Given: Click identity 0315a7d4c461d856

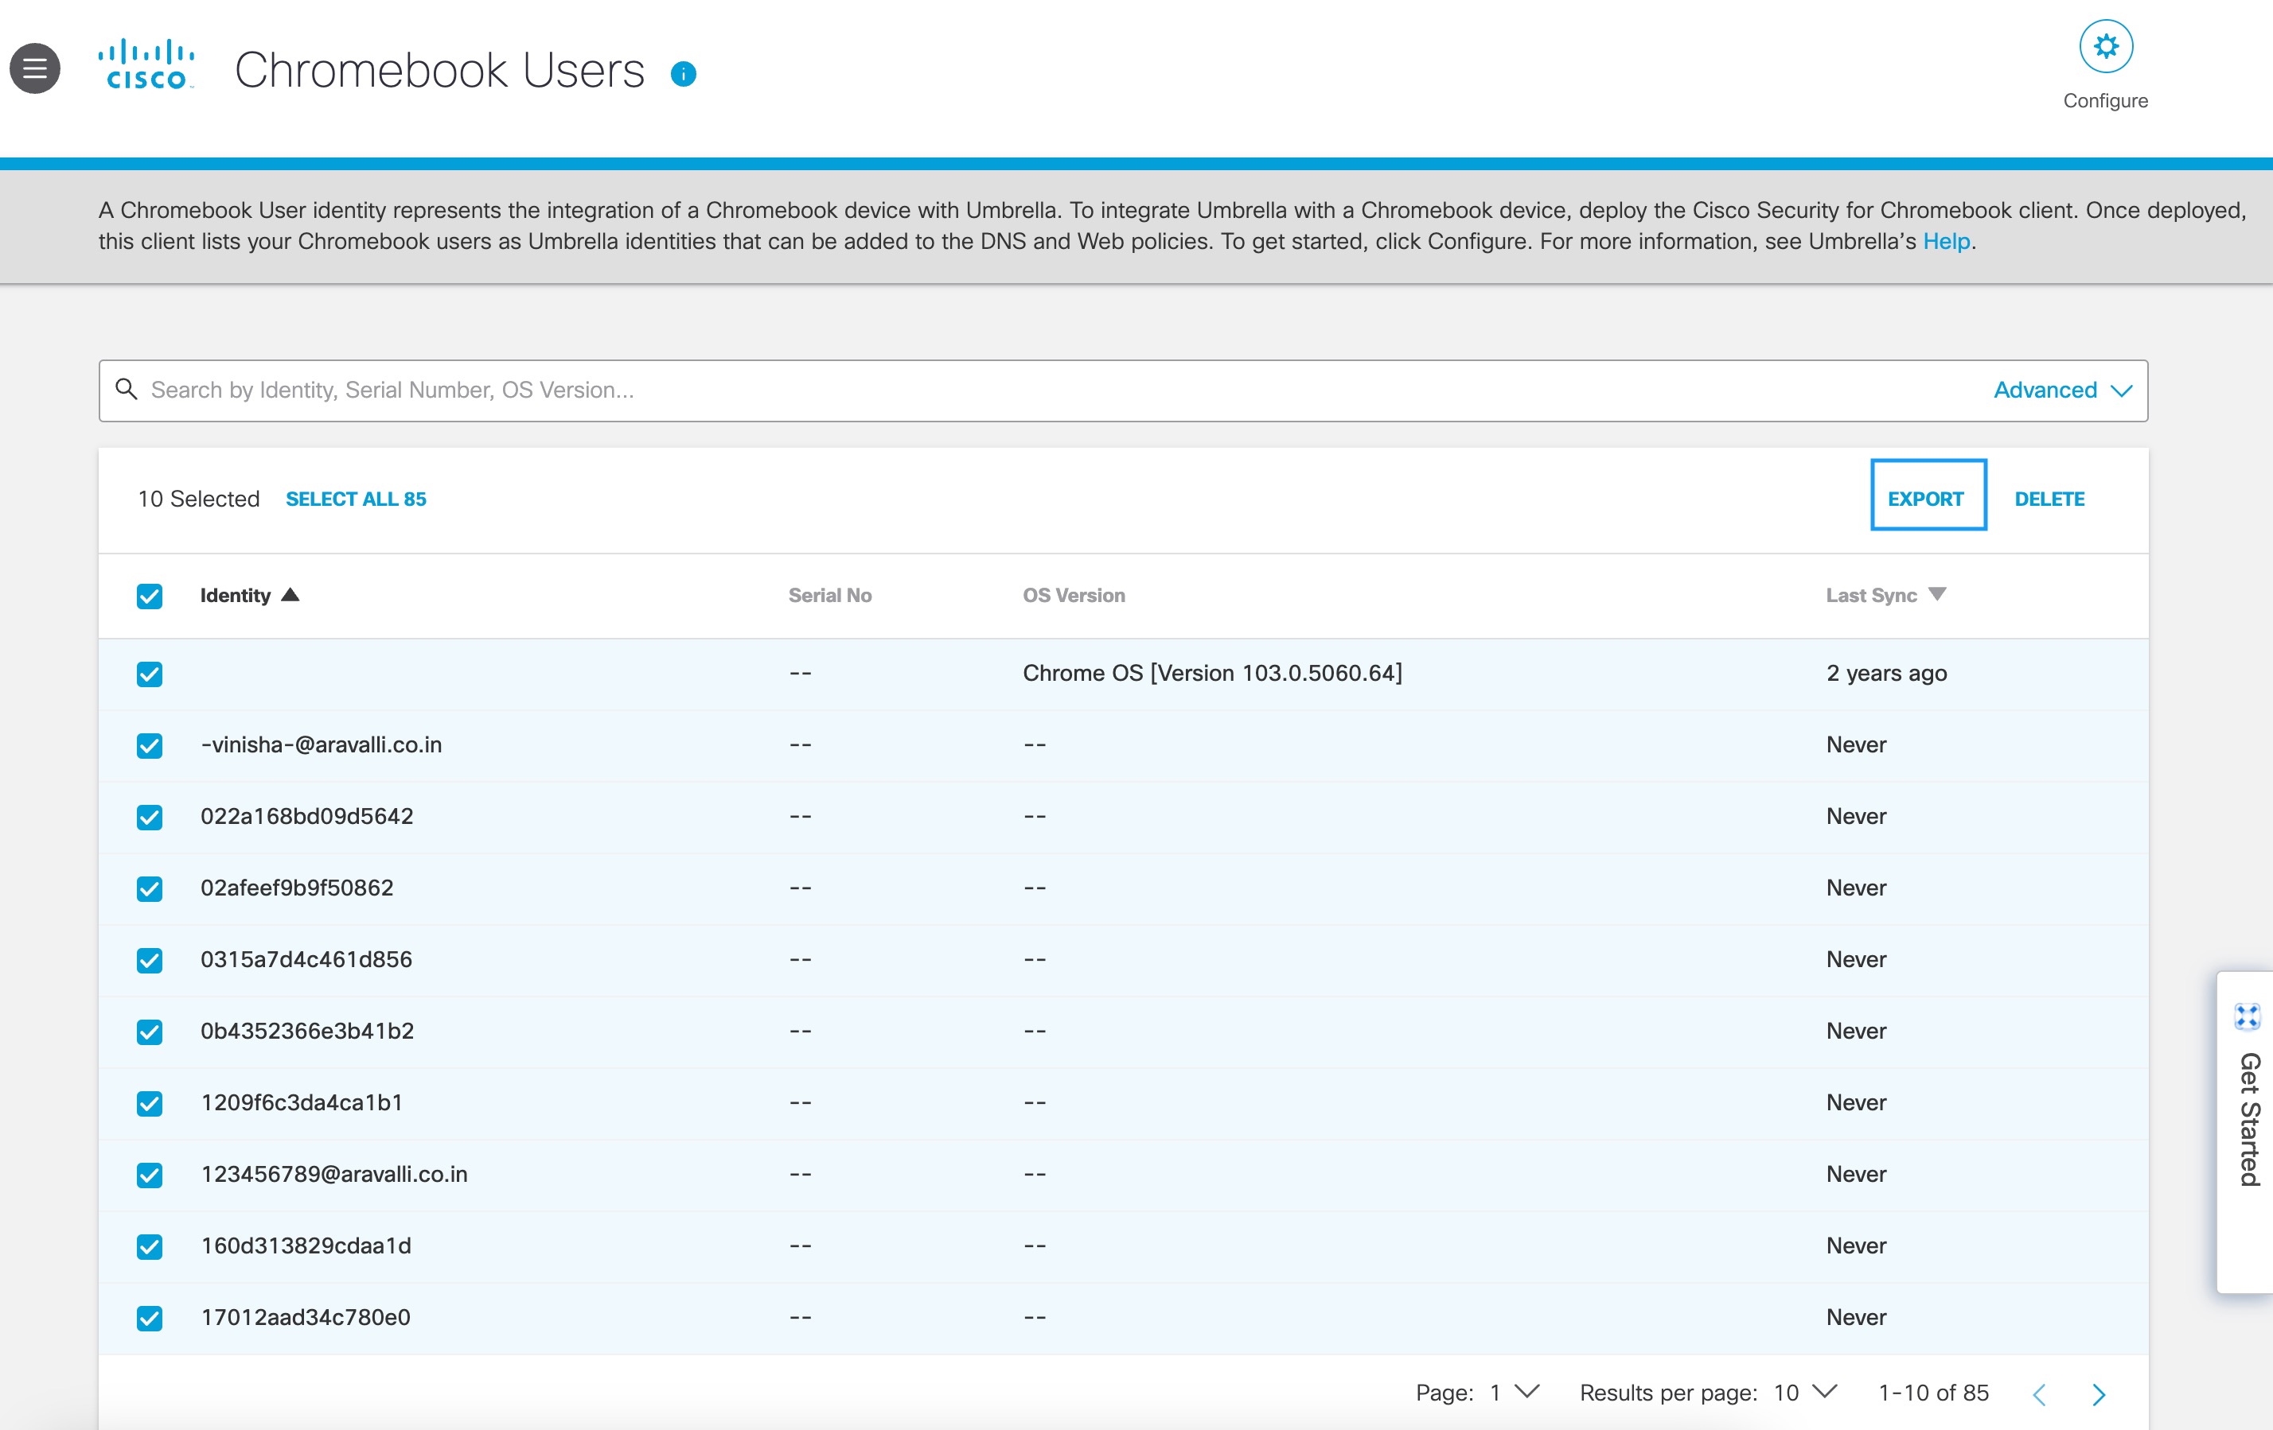Looking at the screenshot, I should click(306, 959).
